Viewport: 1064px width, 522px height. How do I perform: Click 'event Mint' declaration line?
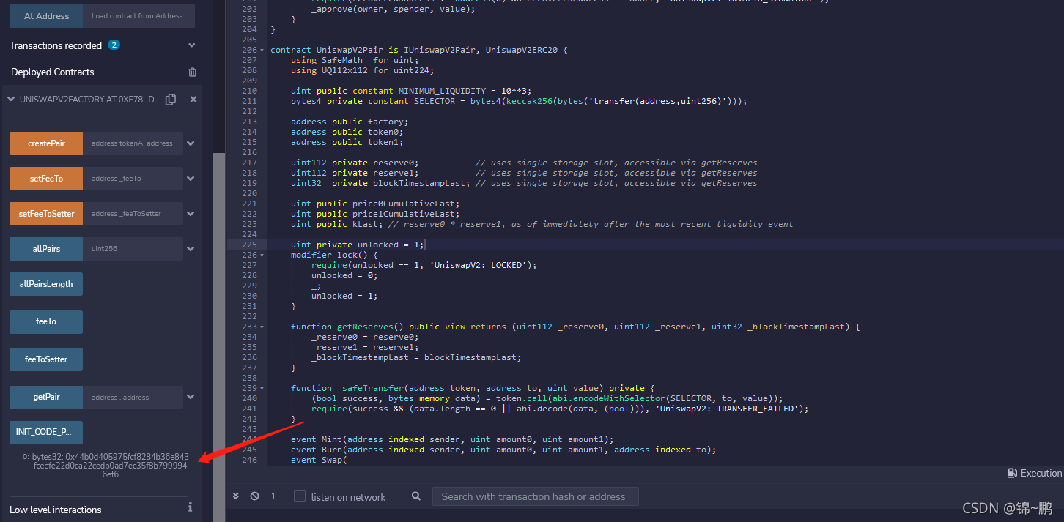coord(452,439)
